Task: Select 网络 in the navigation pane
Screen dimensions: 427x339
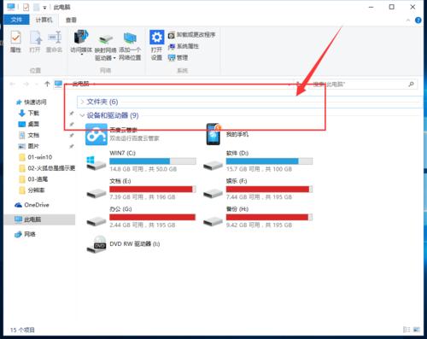Action: (x=25, y=234)
